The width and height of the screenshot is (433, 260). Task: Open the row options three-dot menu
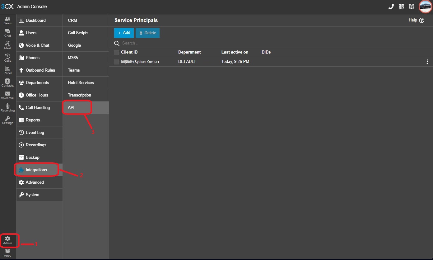[427, 62]
